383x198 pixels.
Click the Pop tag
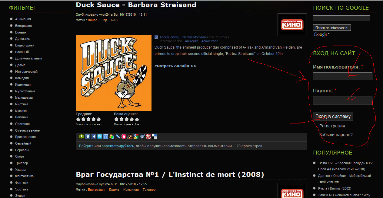point(104,20)
